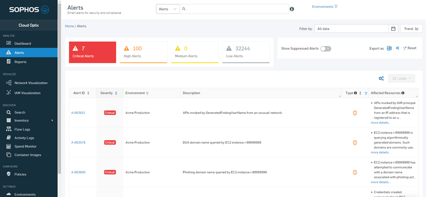Open Dashboard in the sidebar
The width and height of the screenshot is (426, 197).
tap(23, 43)
